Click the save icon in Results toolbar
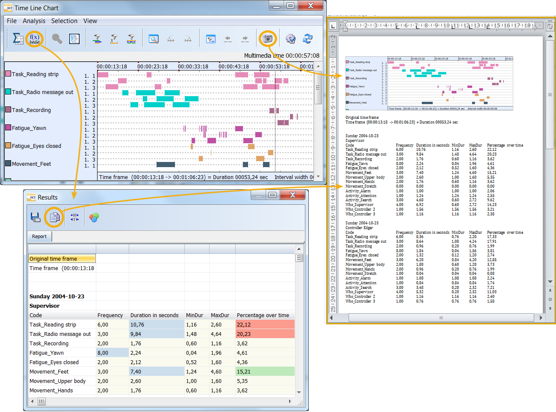The image size is (556, 412). click(x=35, y=217)
